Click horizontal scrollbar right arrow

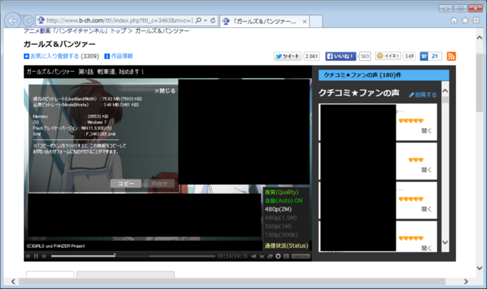(466, 281)
